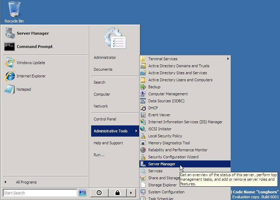
Task: Click Active Directory Sites and Services icon
Action: pyautogui.click(x=143, y=73)
